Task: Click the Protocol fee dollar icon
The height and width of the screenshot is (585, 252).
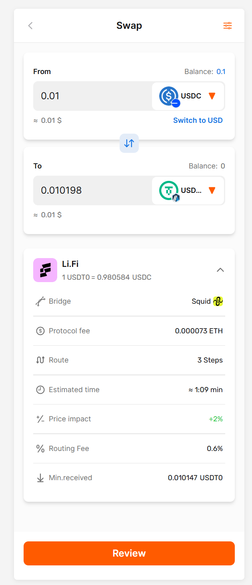Action: click(40, 331)
